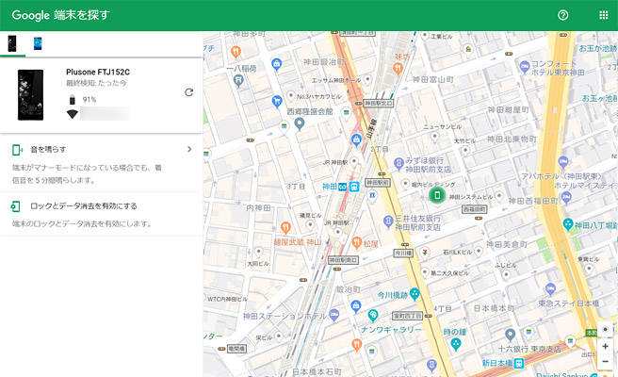Click the ふじビル building pin
The image size is (618, 377).
(506, 274)
